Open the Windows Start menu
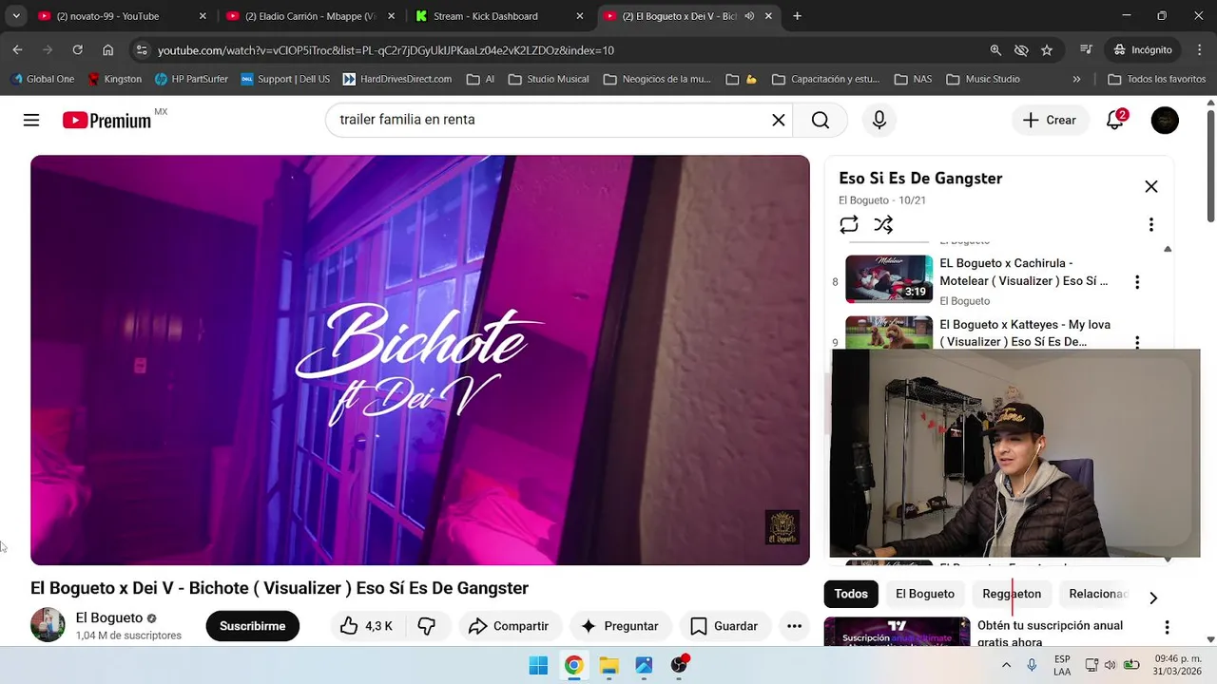1217x684 pixels. (x=538, y=665)
